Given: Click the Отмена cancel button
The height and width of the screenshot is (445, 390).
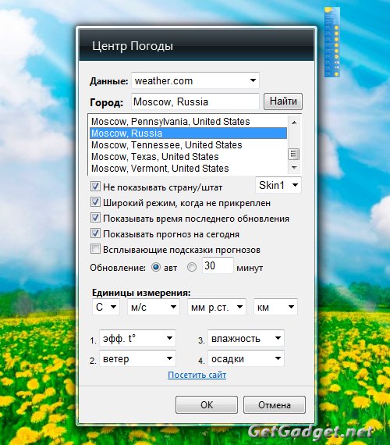Looking at the screenshot, I should pyautogui.click(x=275, y=404).
